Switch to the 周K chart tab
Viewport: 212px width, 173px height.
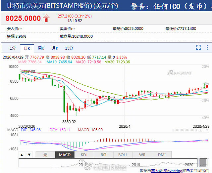click(x=41, y=48)
